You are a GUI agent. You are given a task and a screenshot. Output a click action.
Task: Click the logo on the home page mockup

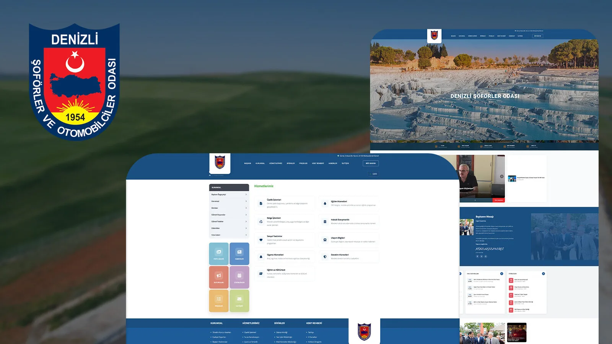[434, 36]
